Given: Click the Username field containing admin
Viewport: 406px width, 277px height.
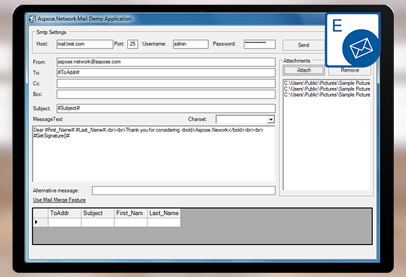Looking at the screenshot, I should 191,44.
